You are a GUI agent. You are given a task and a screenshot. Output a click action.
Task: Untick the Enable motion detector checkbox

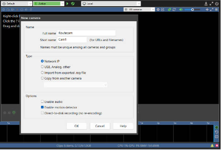pyautogui.click(x=42, y=107)
